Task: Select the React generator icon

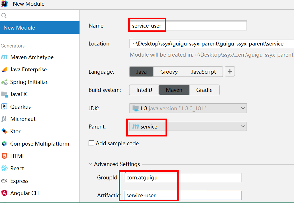Action: click(4, 168)
